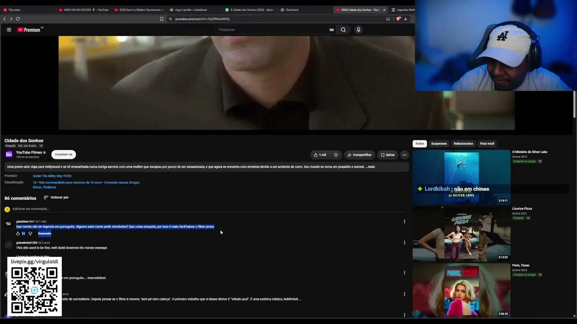Switch to the Legendas tab
This screenshot has width=577, height=324.
(x=403, y=10)
